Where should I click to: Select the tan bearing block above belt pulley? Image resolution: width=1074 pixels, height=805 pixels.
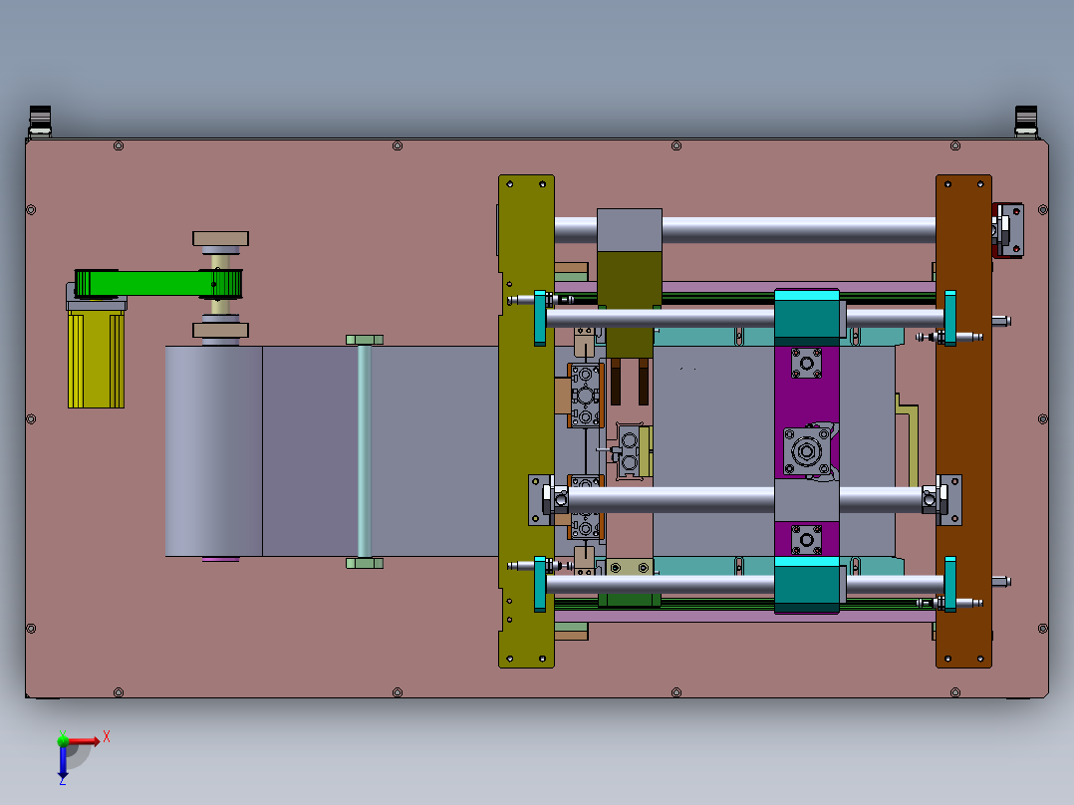220,238
